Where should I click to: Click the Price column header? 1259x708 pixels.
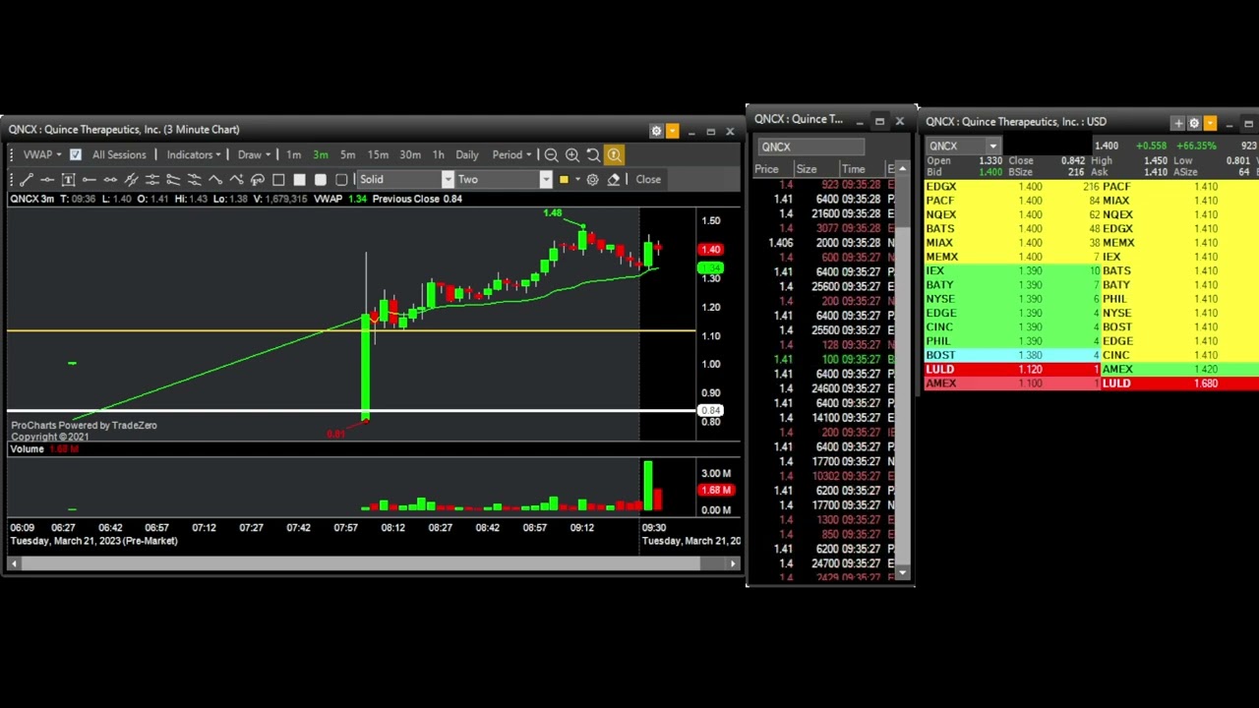[766, 169]
